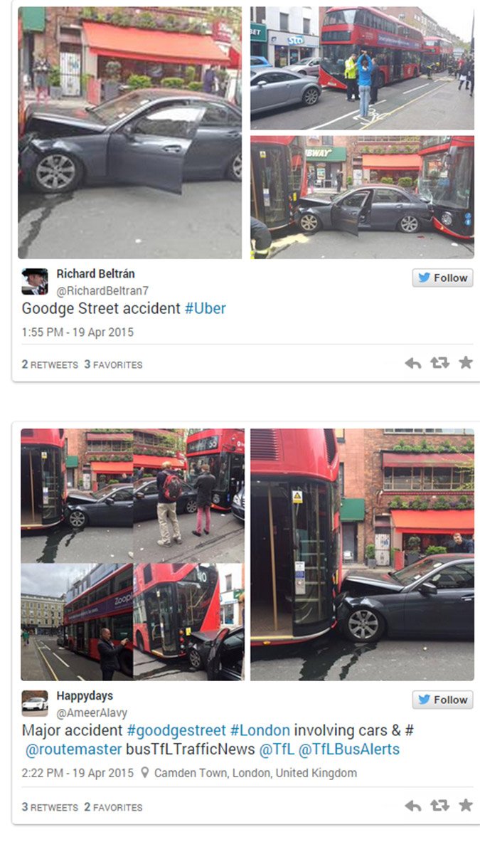Image resolution: width=480 pixels, height=842 pixels.
Task: Open the #goodgestreet hashtag
Action: (x=176, y=731)
